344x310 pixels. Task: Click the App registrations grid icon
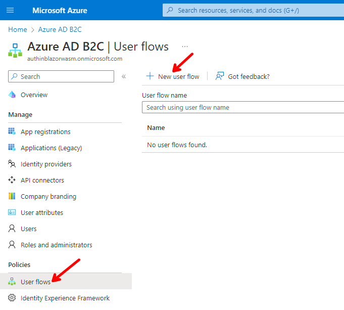(12, 131)
